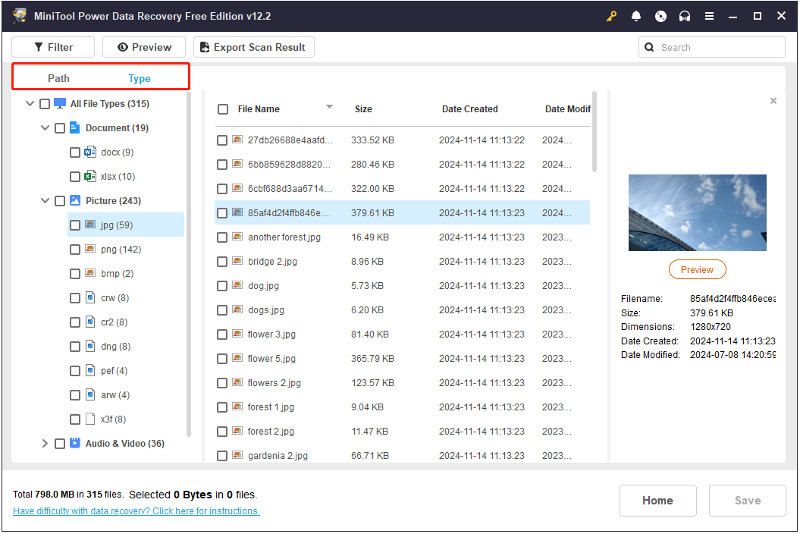Collapse the All File Types tree node
This screenshot has width=800, height=534.
30,104
